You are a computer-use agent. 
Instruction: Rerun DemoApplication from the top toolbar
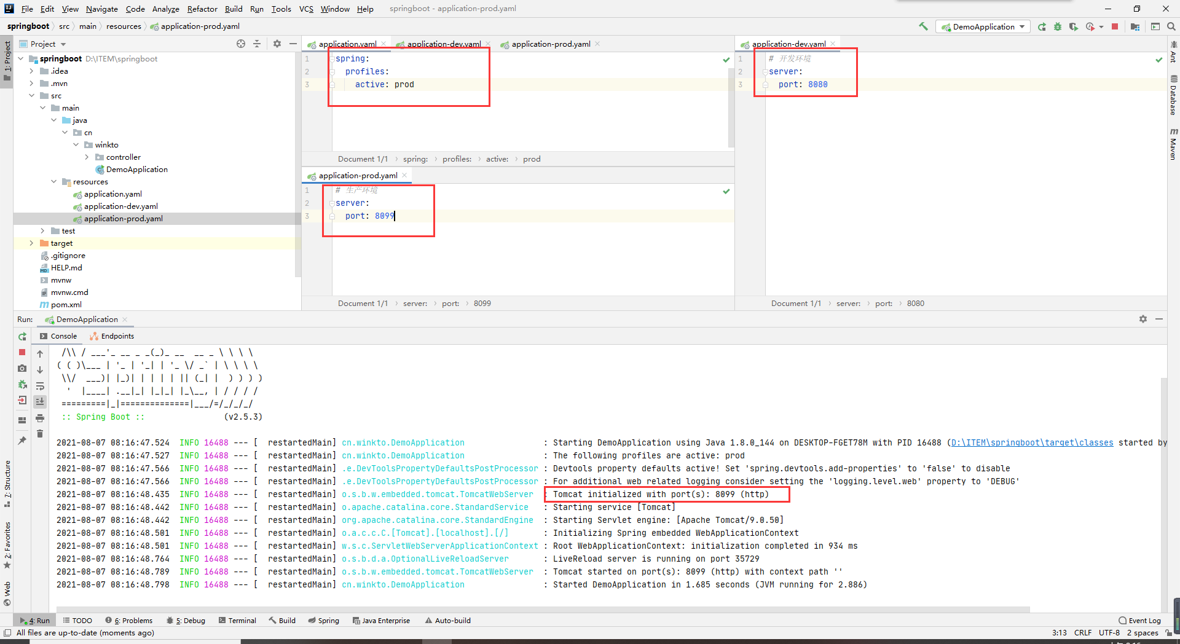pos(1042,26)
